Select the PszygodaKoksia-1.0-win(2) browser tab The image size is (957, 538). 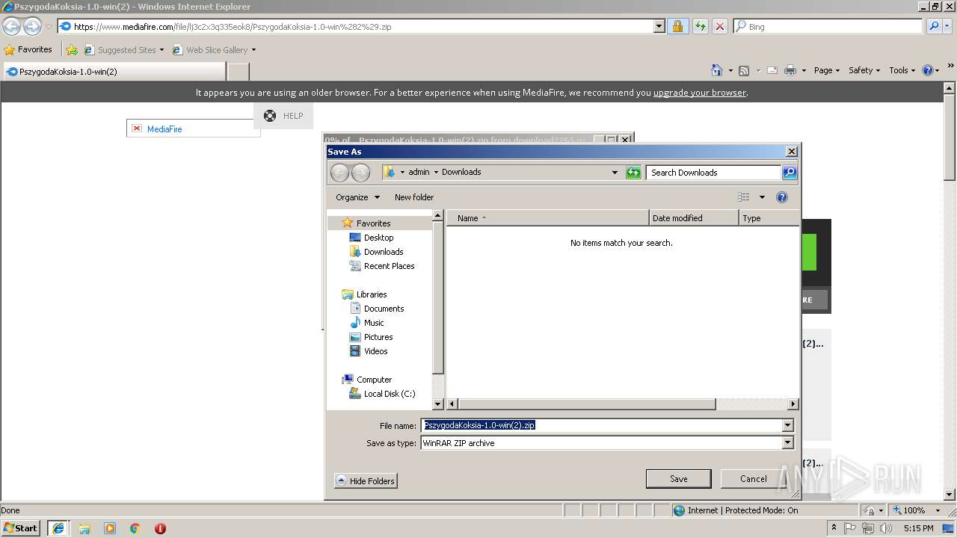tap(114, 72)
